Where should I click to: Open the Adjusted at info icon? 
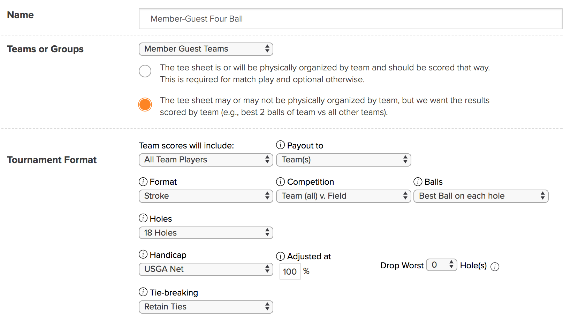pos(280,256)
